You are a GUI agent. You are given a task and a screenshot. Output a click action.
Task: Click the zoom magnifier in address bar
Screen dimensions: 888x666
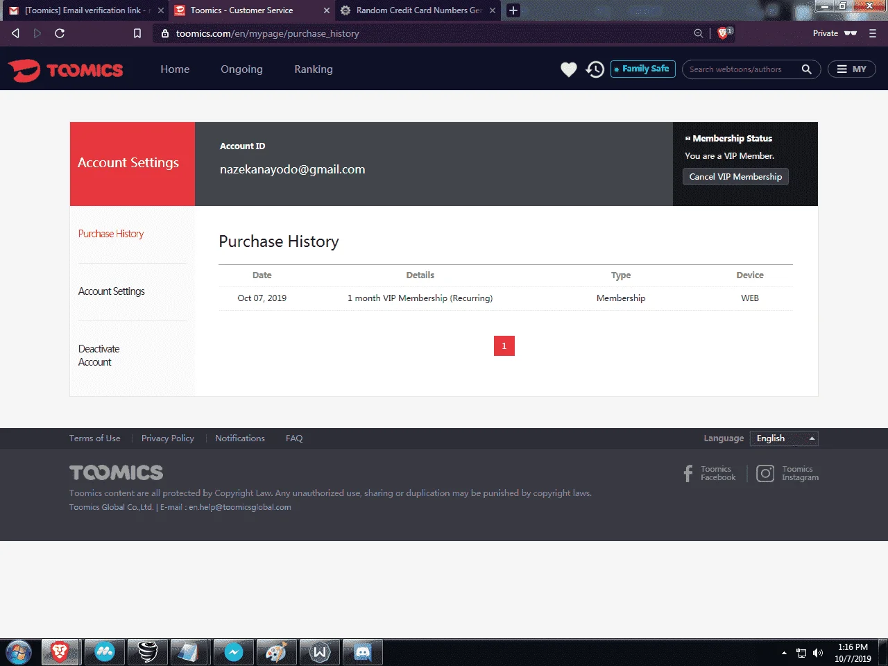[x=699, y=33]
